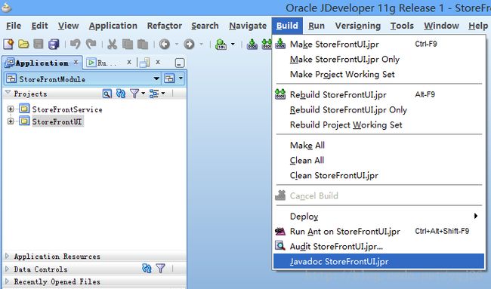Click the New file toolbar icon
The height and width of the screenshot is (289, 491).
pyautogui.click(x=8, y=44)
